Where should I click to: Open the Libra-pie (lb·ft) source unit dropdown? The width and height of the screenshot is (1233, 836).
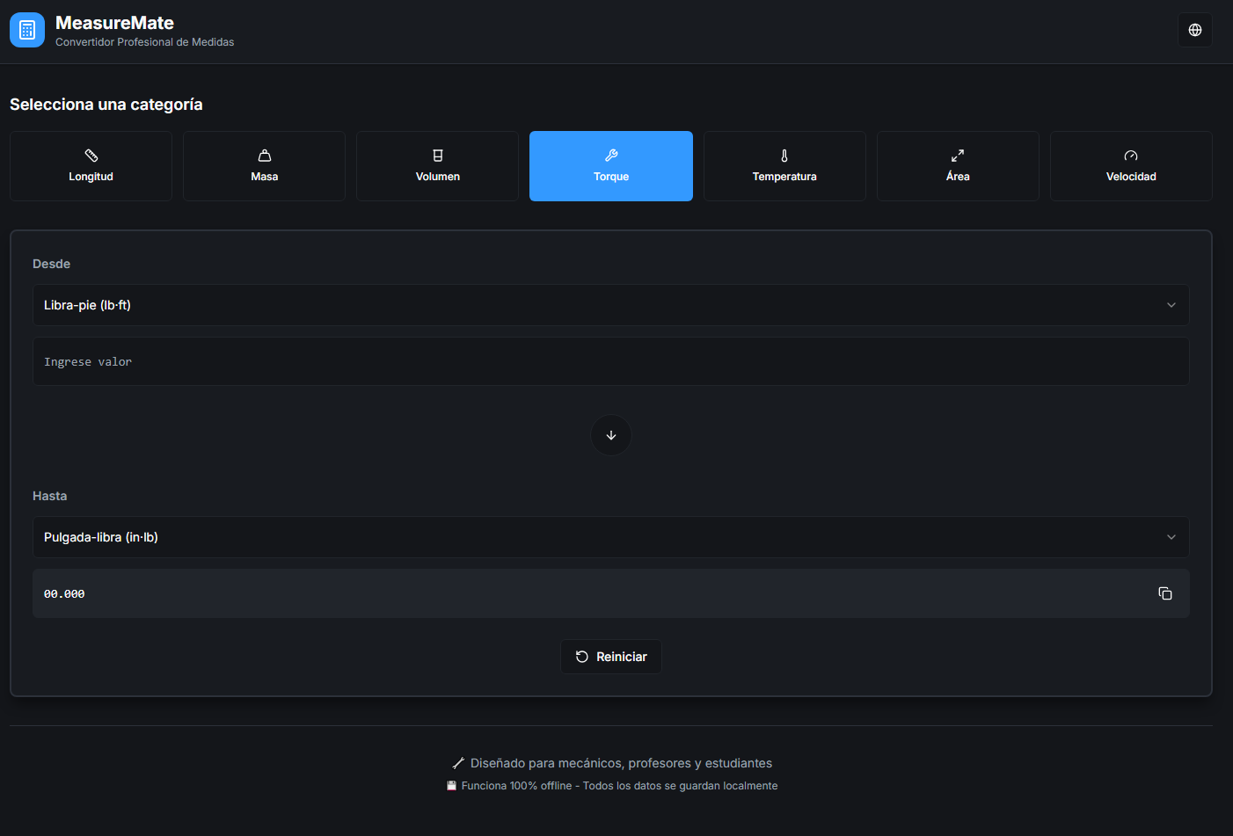[598, 305]
